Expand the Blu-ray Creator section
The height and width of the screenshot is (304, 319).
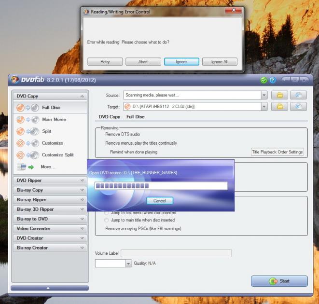82,248
